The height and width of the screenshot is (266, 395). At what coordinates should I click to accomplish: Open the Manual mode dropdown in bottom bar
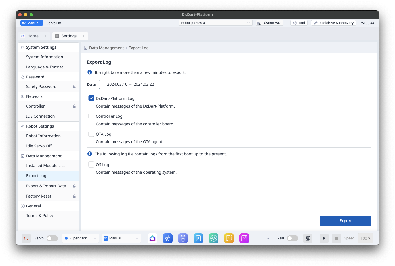pyautogui.click(x=121, y=238)
